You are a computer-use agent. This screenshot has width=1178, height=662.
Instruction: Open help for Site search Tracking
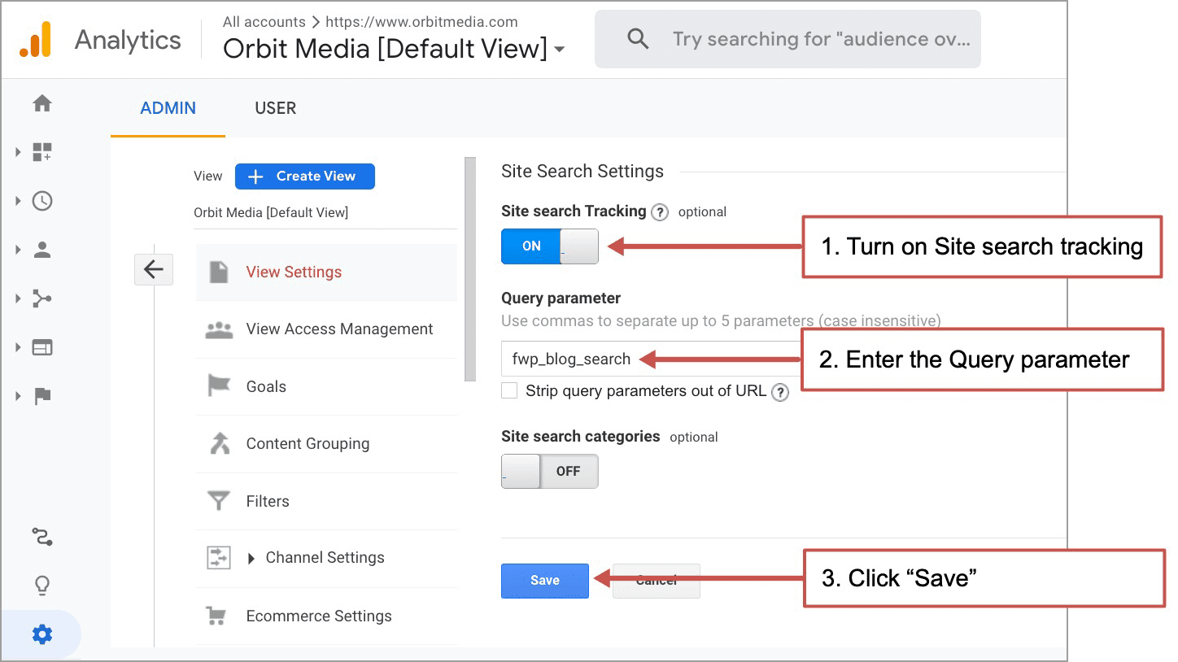(660, 212)
